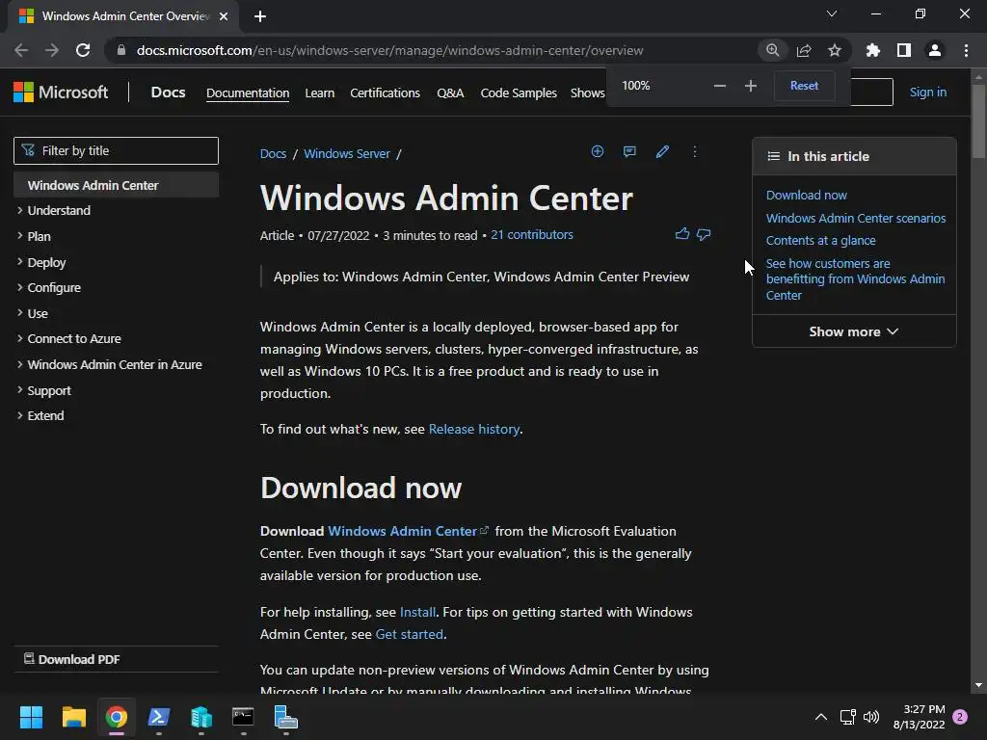This screenshot has height=740, width=987.
Task: Open Chrome's three-dot menu
Action: pos(966,50)
